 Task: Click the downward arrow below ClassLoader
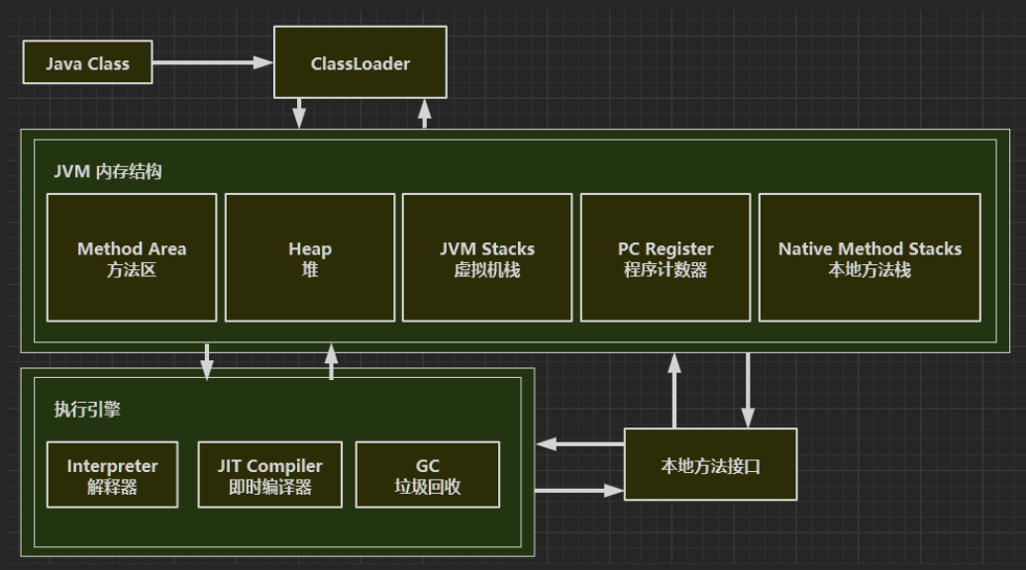pos(298,113)
